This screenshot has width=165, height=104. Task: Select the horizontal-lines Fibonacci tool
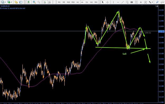point(127,2)
